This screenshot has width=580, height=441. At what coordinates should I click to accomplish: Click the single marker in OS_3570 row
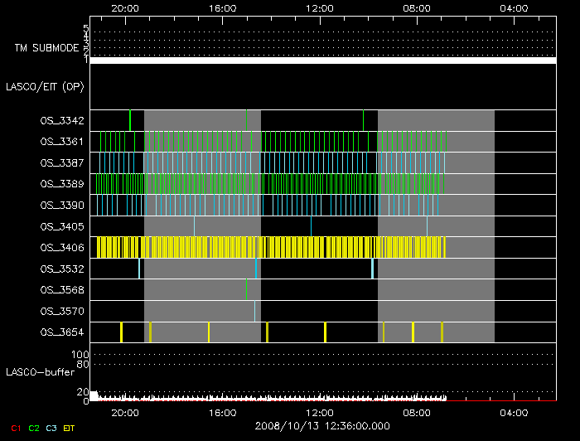(x=254, y=311)
